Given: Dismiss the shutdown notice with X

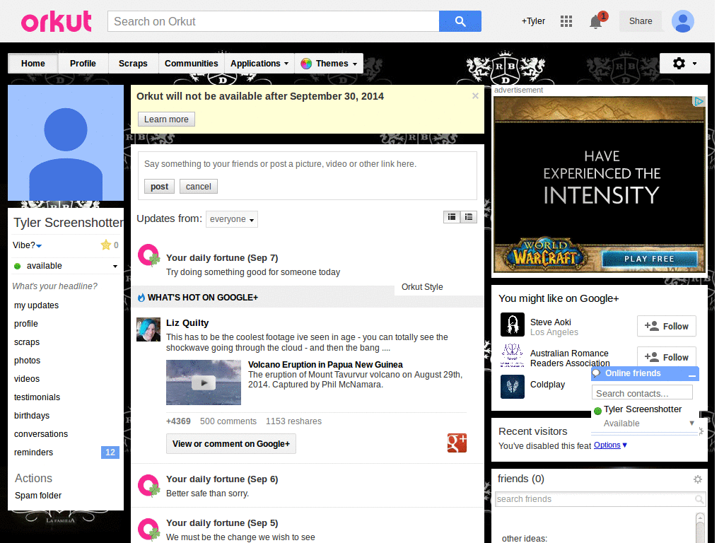Looking at the screenshot, I should [475, 96].
